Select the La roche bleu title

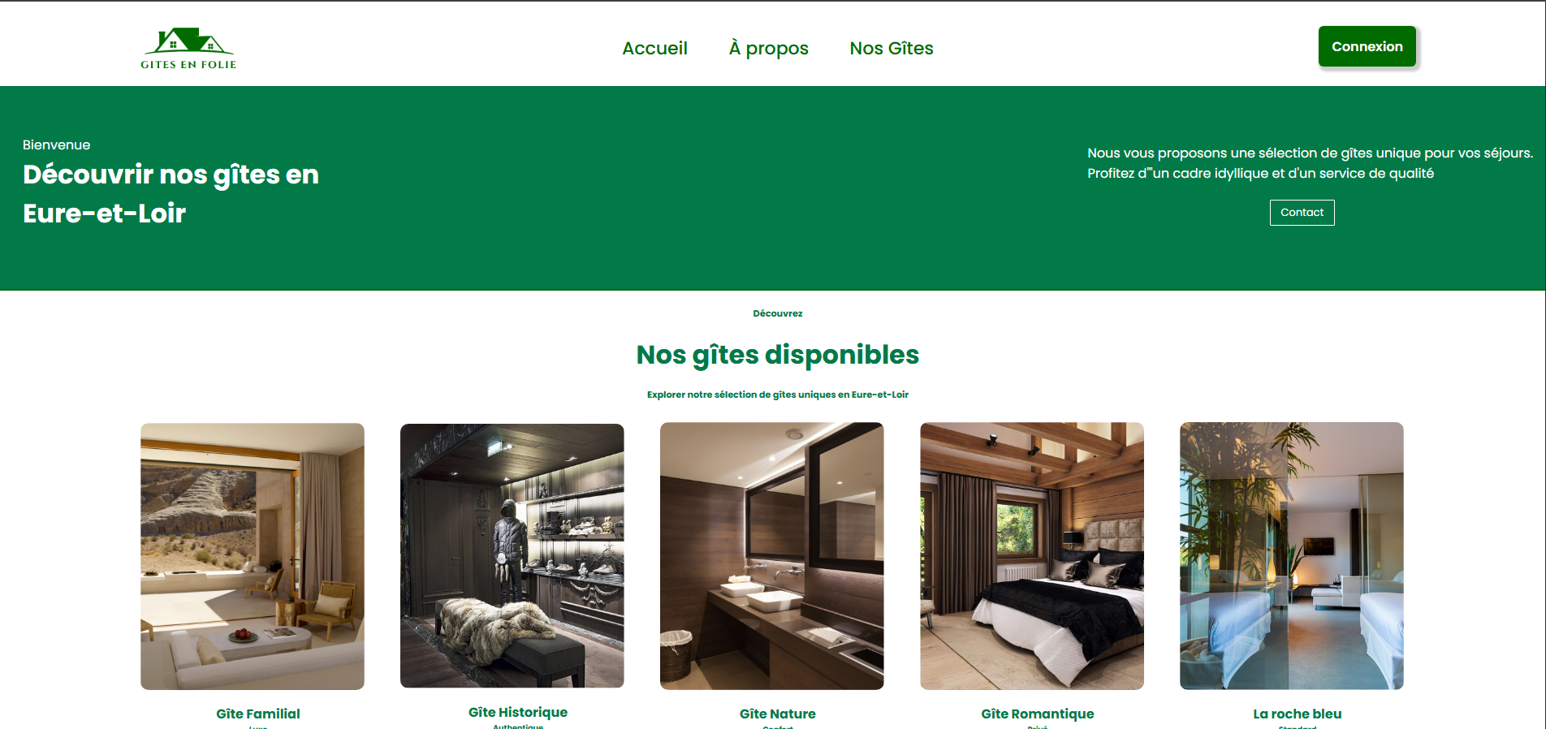pos(1298,714)
